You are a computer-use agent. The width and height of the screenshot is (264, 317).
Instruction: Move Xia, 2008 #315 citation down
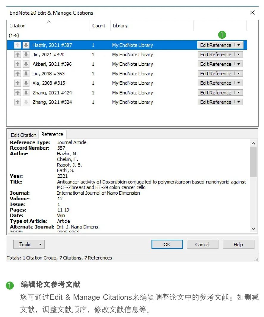pos(26,83)
